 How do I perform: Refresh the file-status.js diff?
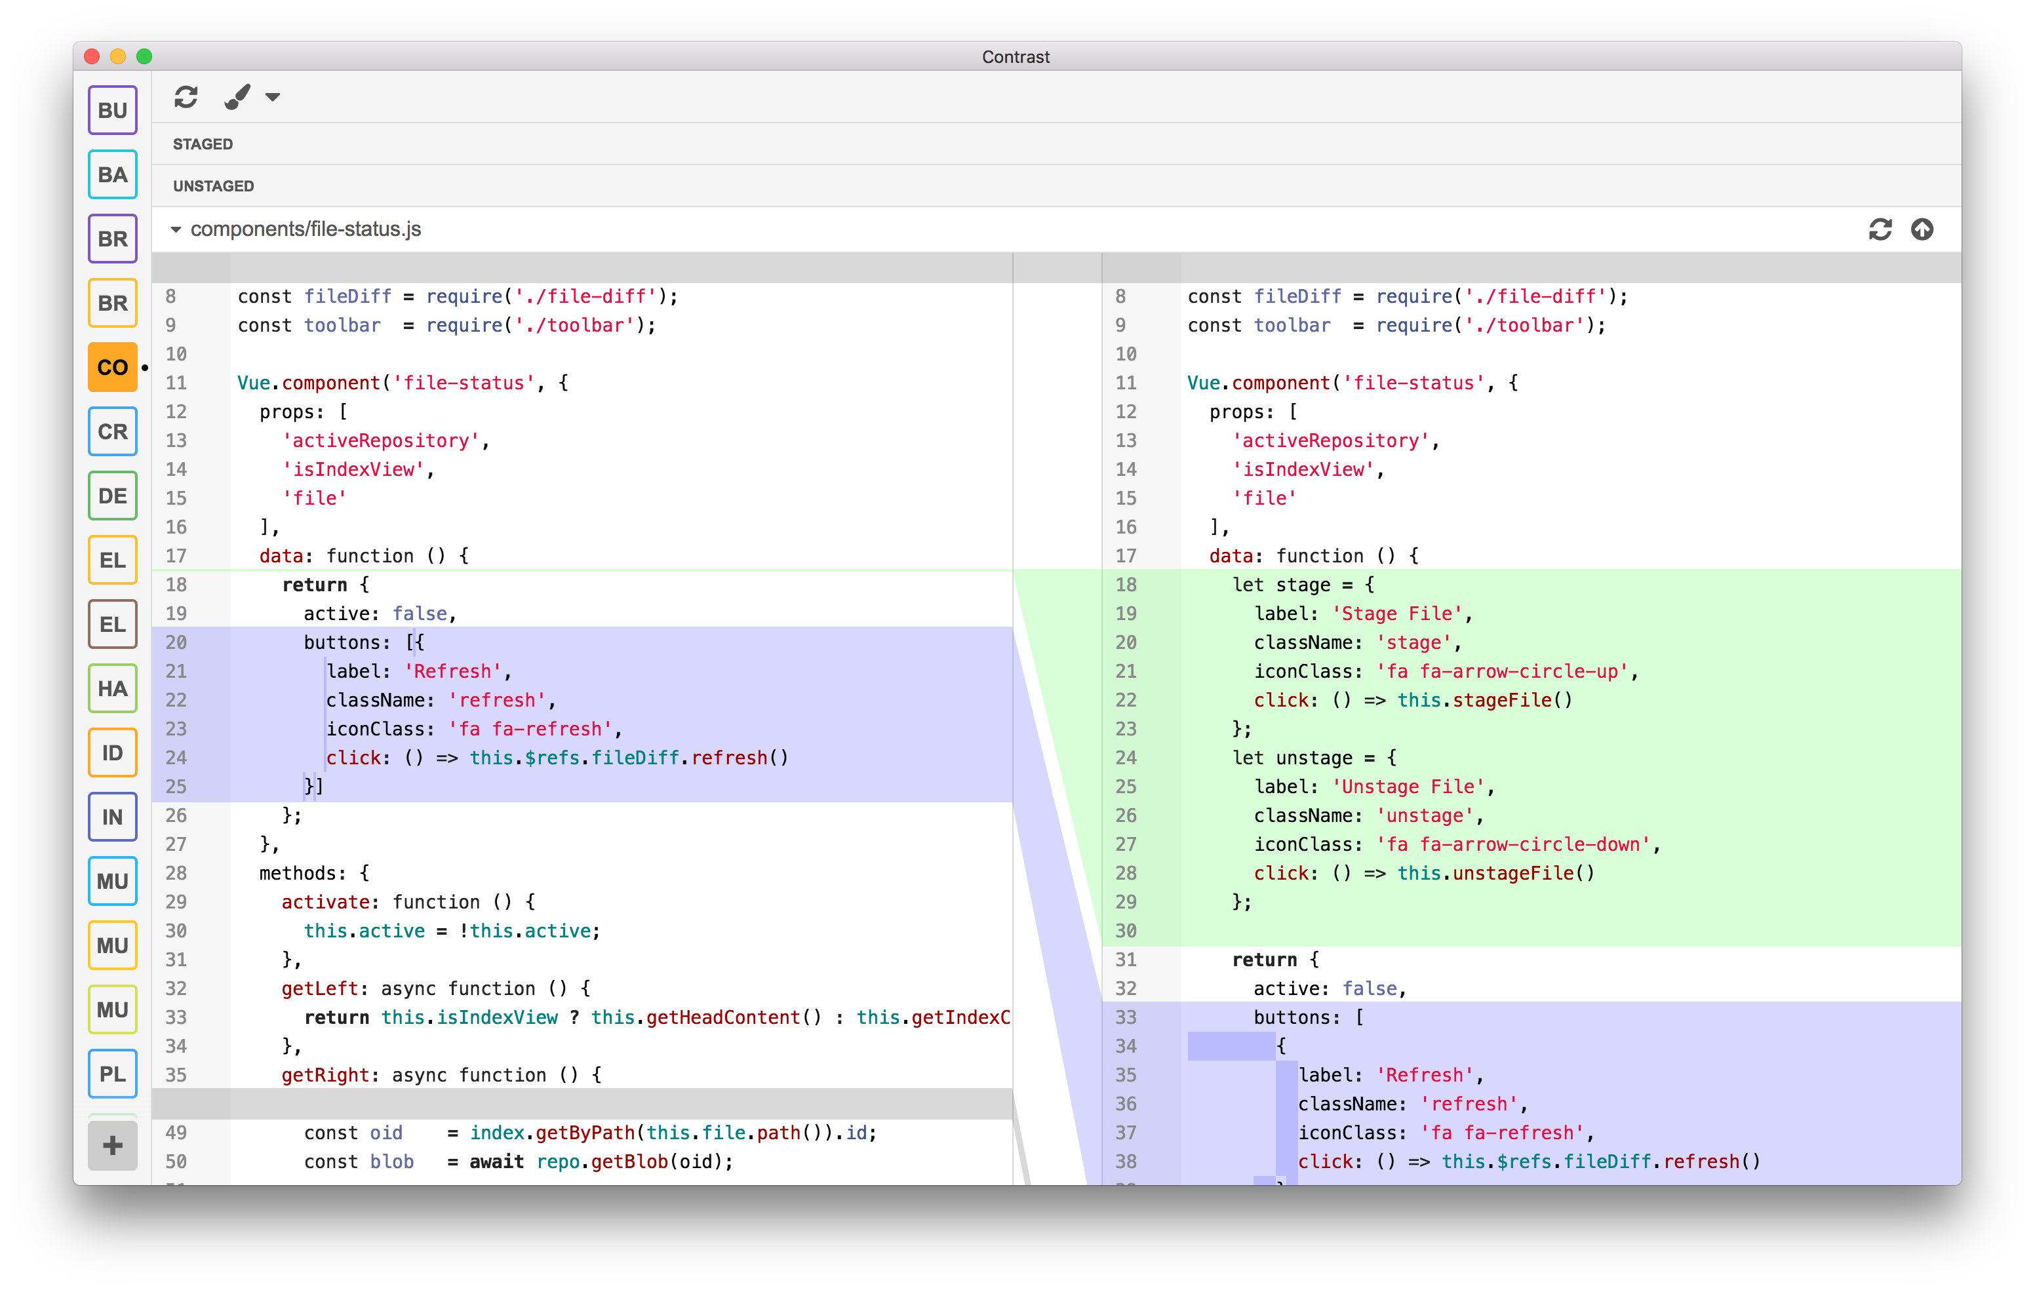[x=1880, y=229]
